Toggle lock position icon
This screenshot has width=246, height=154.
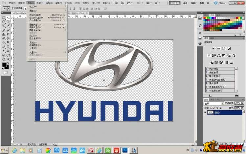click(x=217, y=108)
